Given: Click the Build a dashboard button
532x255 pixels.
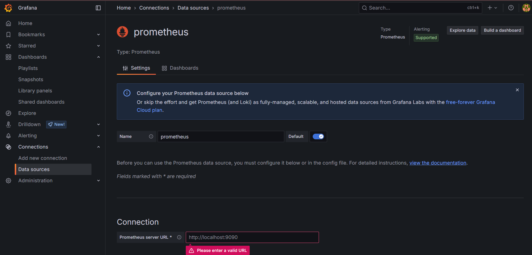Looking at the screenshot, I should (x=502, y=30).
